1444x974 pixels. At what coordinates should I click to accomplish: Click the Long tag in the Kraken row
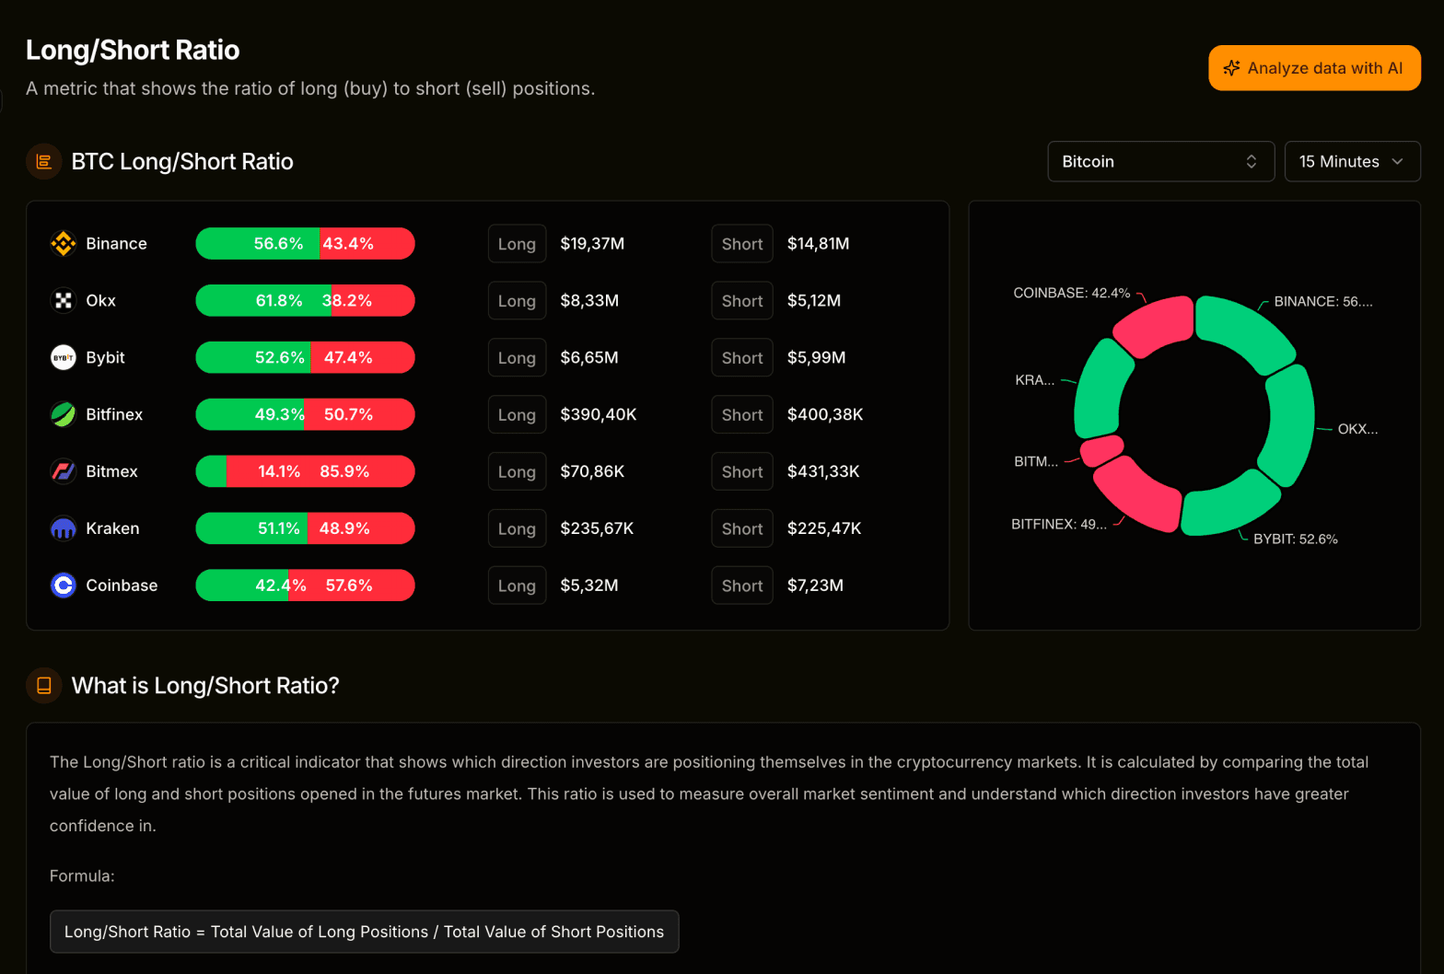point(517,529)
